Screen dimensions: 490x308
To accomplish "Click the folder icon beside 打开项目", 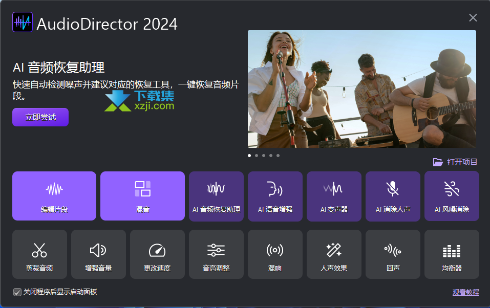I will coord(438,162).
